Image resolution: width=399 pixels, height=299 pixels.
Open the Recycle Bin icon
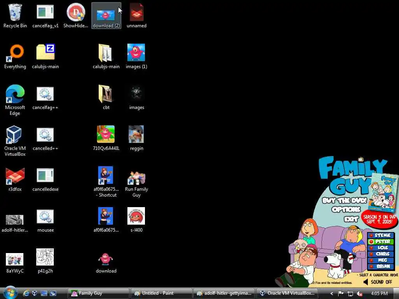click(15, 16)
